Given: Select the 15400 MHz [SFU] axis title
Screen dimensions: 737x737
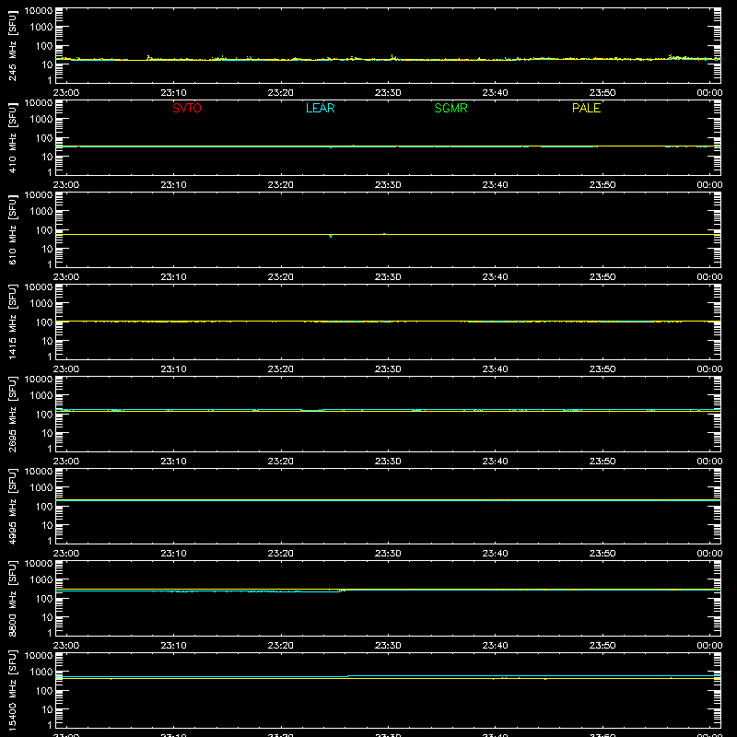Looking at the screenshot, I should [12, 690].
